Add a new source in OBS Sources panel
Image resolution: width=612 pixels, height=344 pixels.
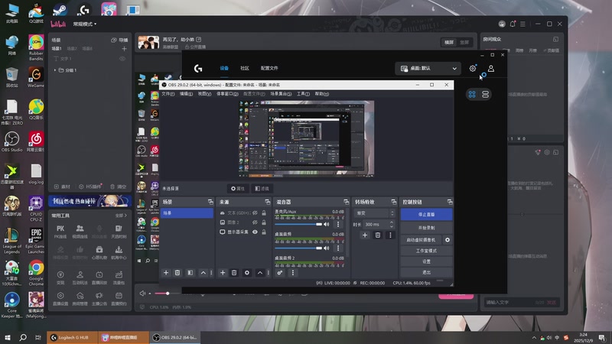point(223,273)
